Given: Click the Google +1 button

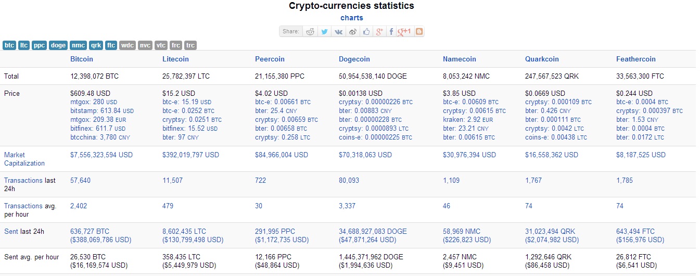Looking at the screenshot, I should (x=404, y=32).
